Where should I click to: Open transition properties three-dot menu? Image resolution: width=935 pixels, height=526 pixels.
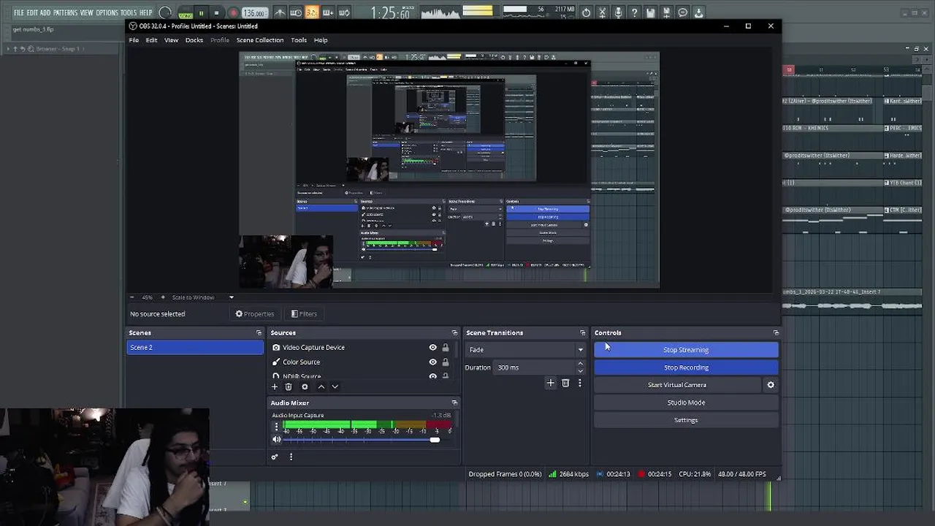(x=580, y=384)
